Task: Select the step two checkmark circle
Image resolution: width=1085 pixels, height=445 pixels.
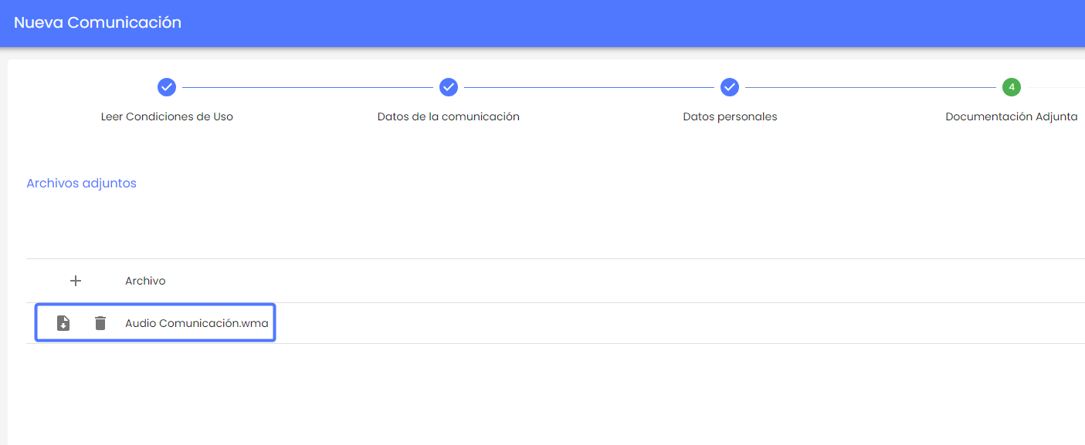Action: [449, 87]
